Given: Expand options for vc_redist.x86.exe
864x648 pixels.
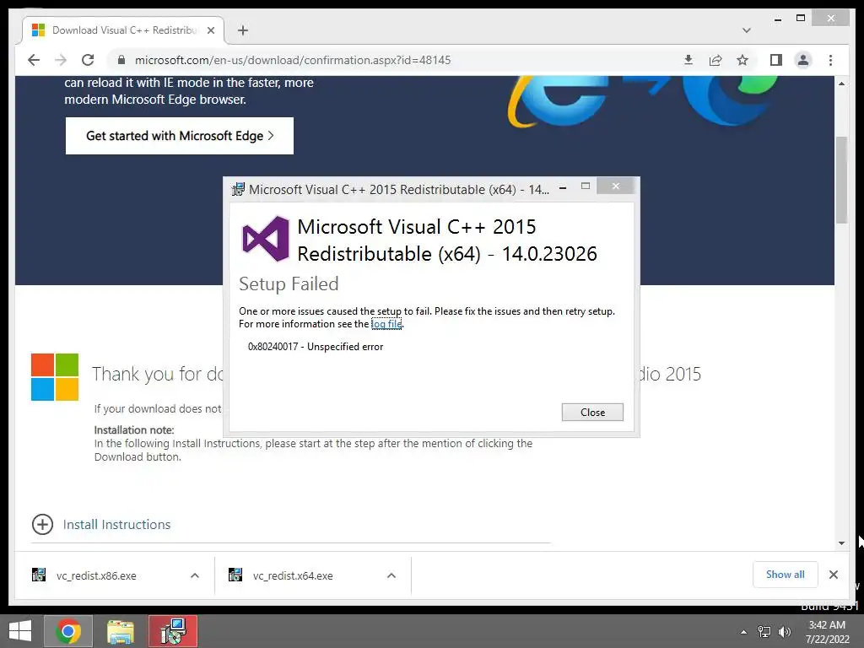Looking at the screenshot, I should (195, 575).
